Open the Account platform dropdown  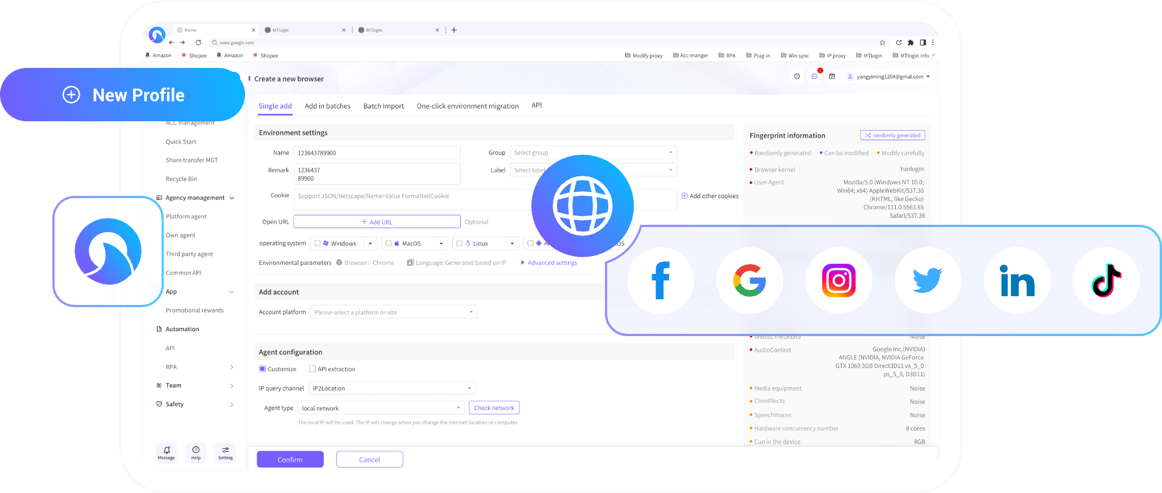click(x=394, y=312)
